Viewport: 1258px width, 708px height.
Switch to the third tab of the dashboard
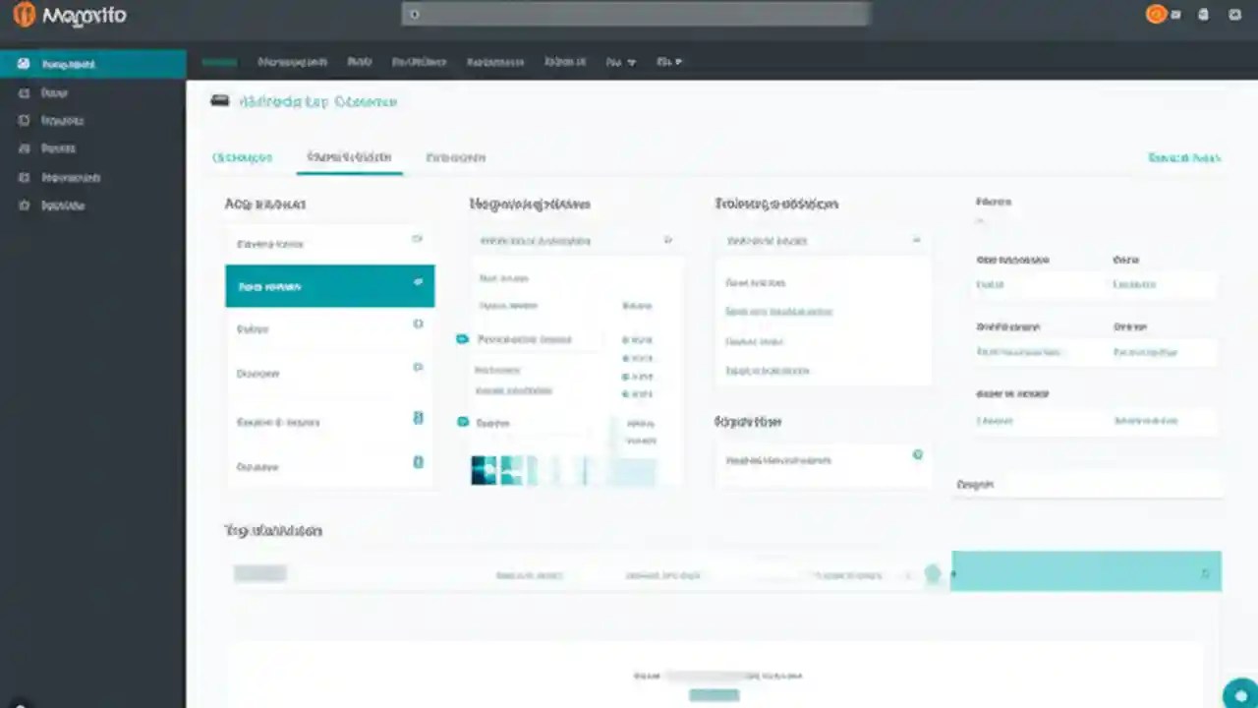[455, 157]
